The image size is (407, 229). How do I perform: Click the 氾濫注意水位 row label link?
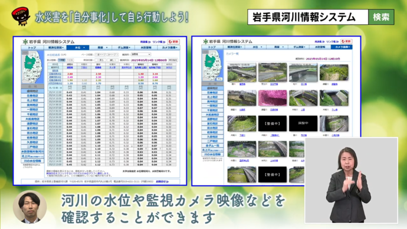[x=55, y=80]
